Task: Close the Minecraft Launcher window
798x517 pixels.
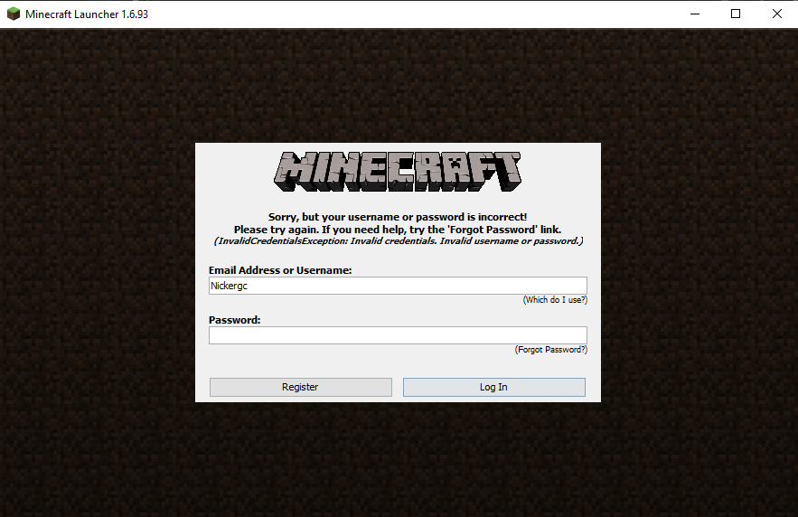Action: (x=776, y=14)
